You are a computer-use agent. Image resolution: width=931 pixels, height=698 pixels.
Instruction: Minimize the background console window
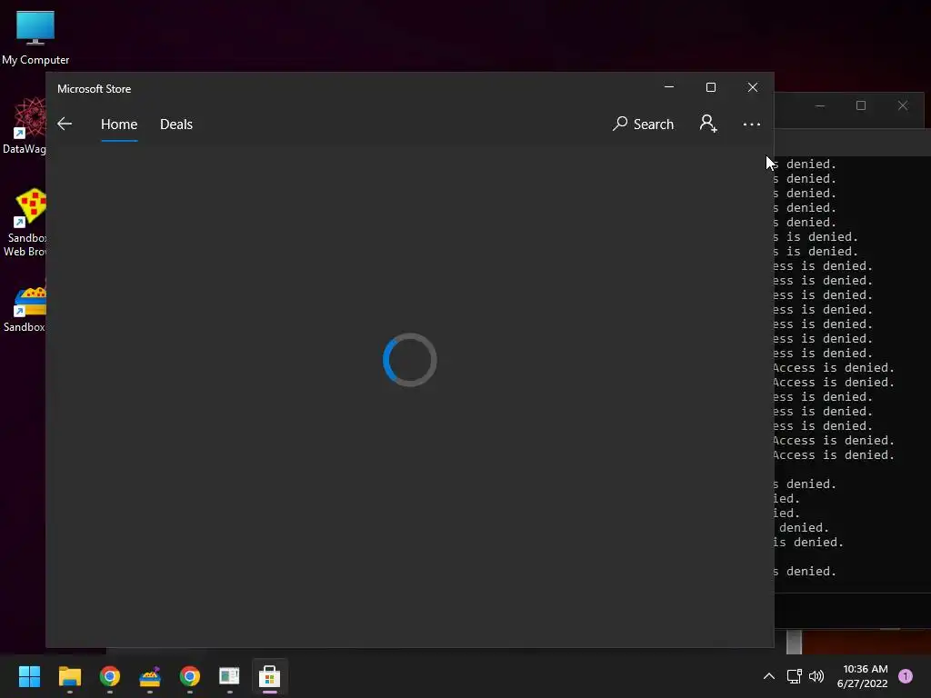click(x=820, y=105)
